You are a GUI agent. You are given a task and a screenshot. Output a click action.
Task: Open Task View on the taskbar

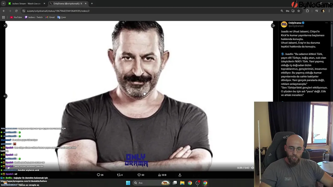click(175, 183)
